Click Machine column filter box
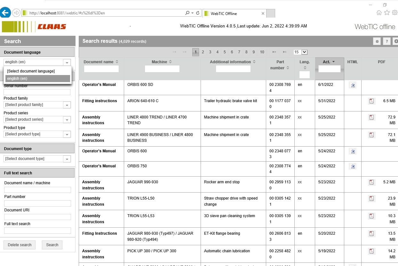This screenshot has height=266, width=398. tap(162, 69)
